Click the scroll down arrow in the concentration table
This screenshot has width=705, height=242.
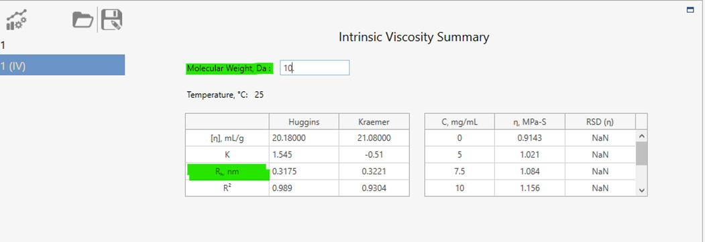tap(641, 190)
